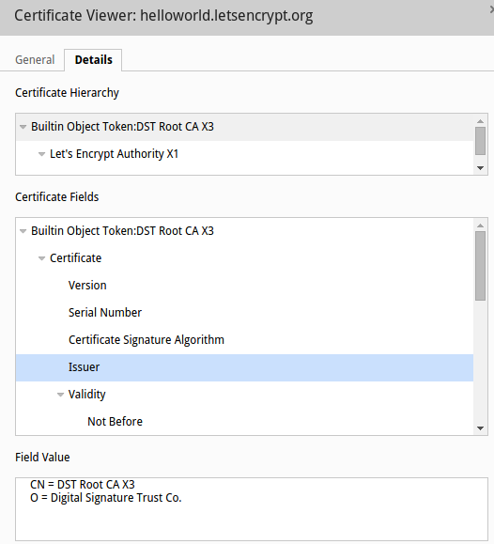494x544 pixels.
Task: Select the Validity field row
Action: tap(244, 395)
